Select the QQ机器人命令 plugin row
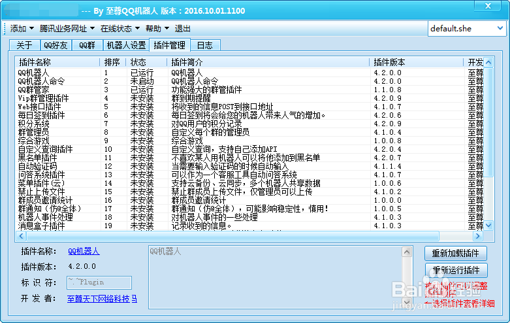Viewport: 510px width, 323px height. click(x=249, y=81)
